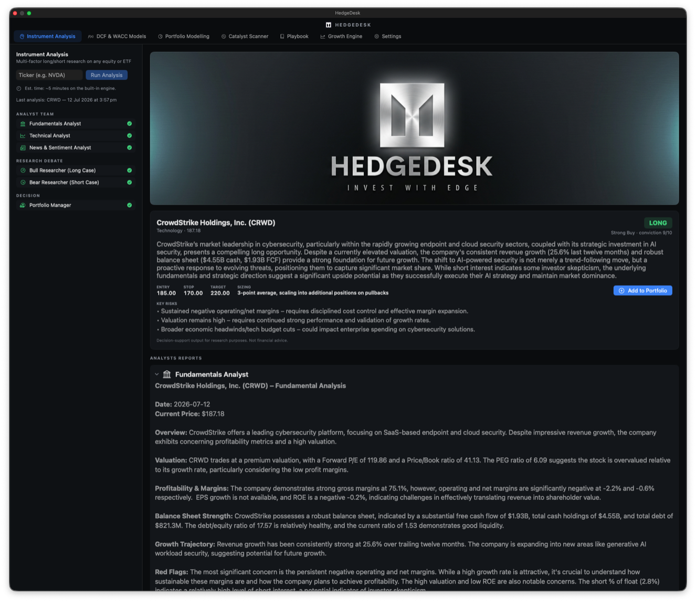Click the HedgeDesk hero banner image
The width and height of the screenshot is (696, 602).
(414, 128)
